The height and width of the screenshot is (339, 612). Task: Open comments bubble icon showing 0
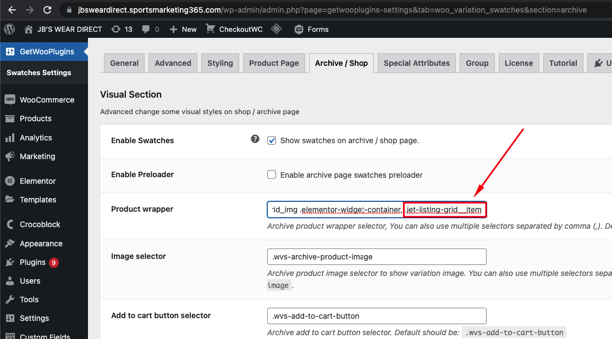[146, 29]
